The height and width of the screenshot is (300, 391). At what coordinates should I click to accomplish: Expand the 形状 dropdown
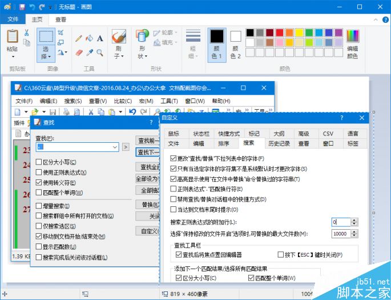[x=146, y=57]
